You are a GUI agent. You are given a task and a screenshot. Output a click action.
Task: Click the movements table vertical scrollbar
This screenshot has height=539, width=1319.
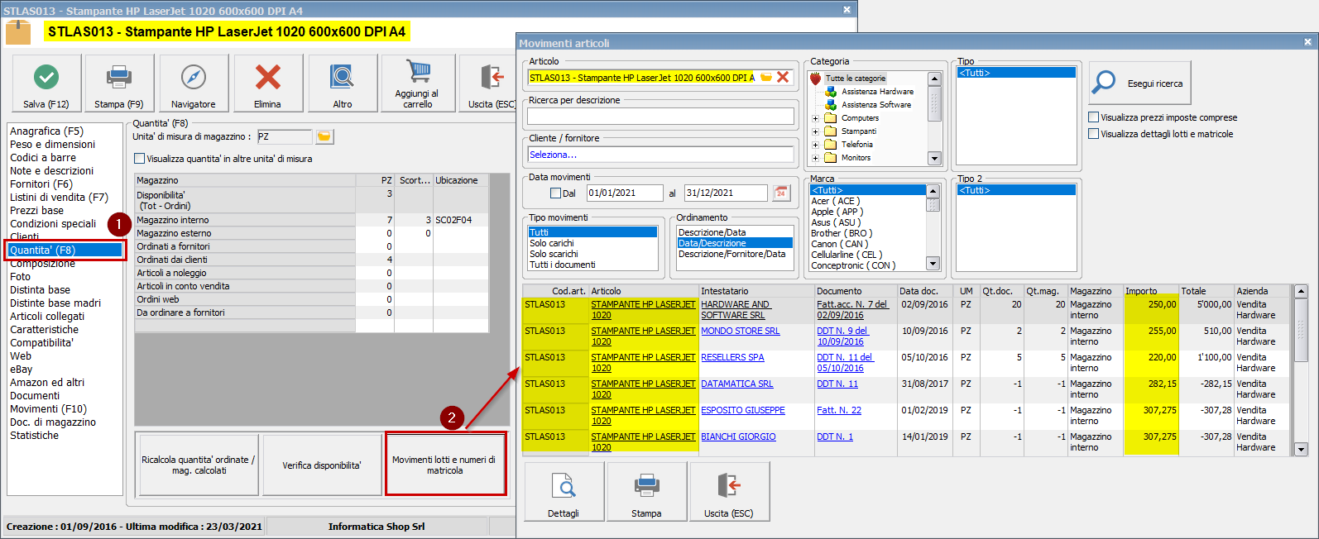[x=1301, y=370]
